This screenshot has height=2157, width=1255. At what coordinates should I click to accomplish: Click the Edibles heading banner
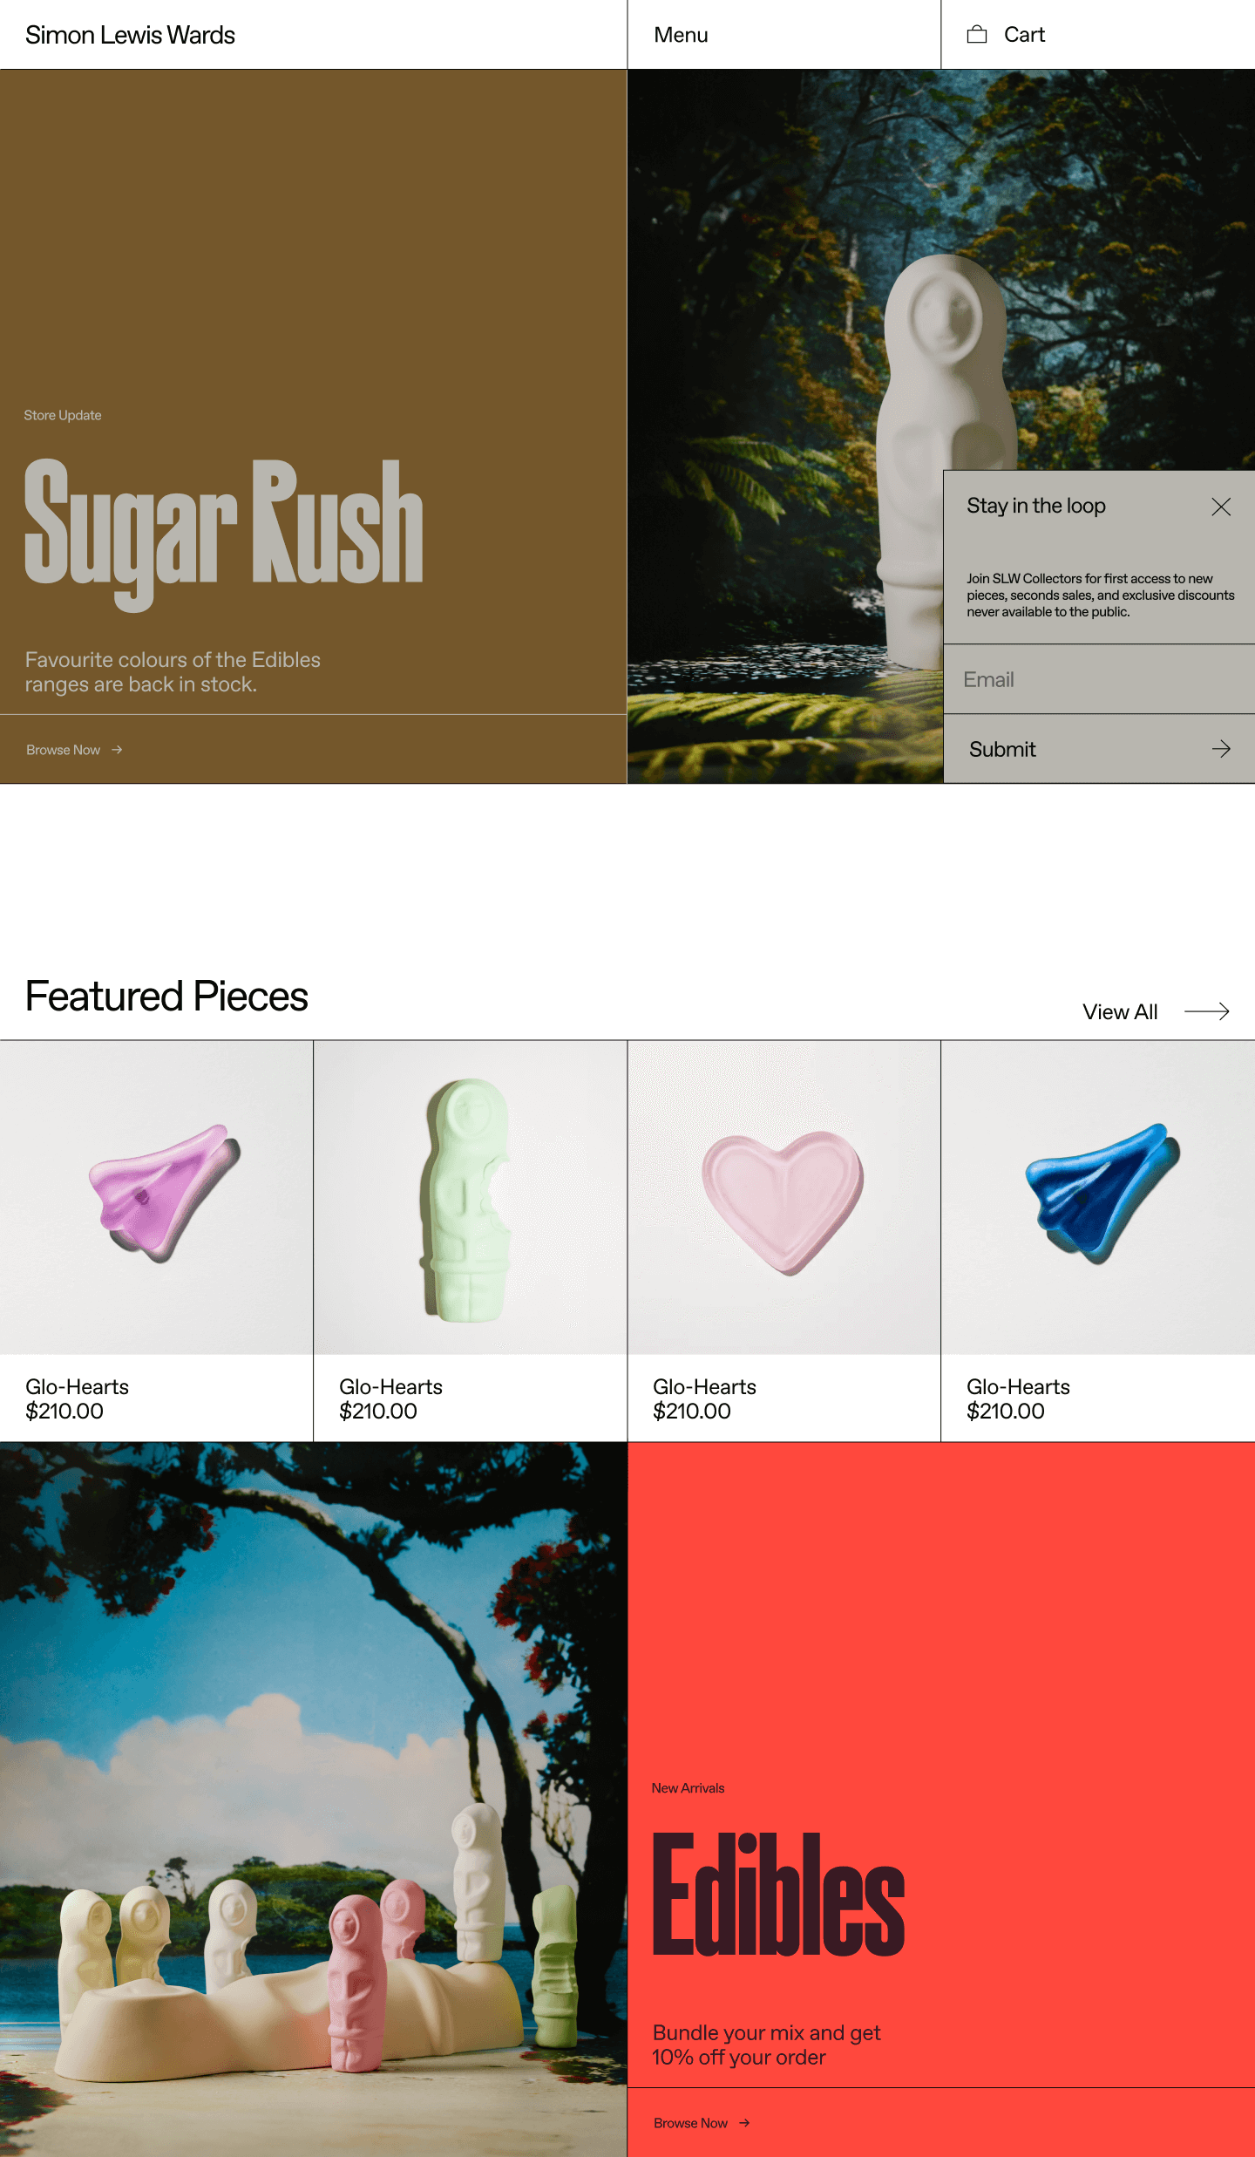click(778, 1894)
